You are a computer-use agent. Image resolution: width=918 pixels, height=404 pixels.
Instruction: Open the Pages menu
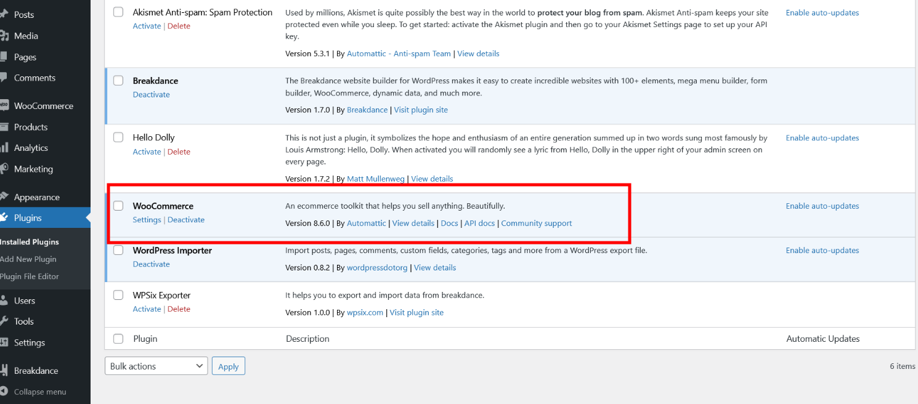[x=25, y=57]
